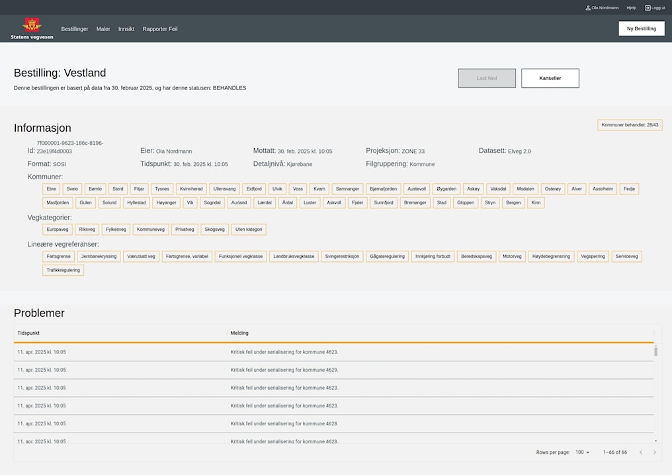Click the Skogsveg category chip
The height and width of the screenshot is (475, 672).
click(x=215, y=230)
